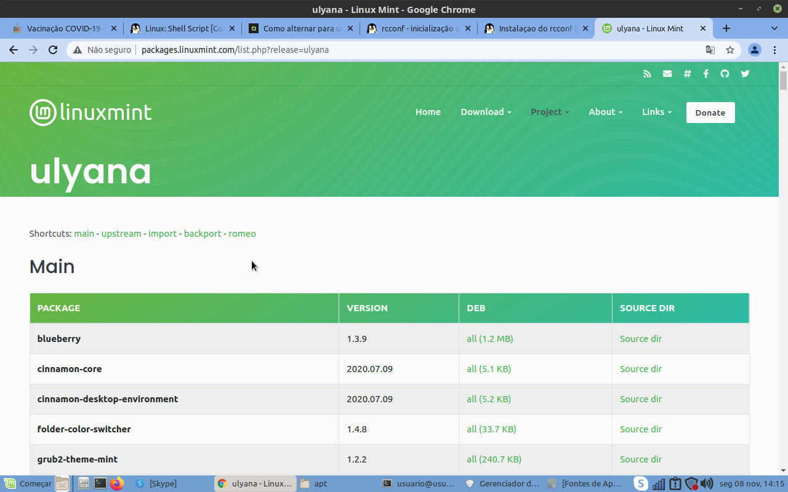Screen dimensions: 788x492
Task: Open the translate page icon in the address bar
Action: click(710, 50)
